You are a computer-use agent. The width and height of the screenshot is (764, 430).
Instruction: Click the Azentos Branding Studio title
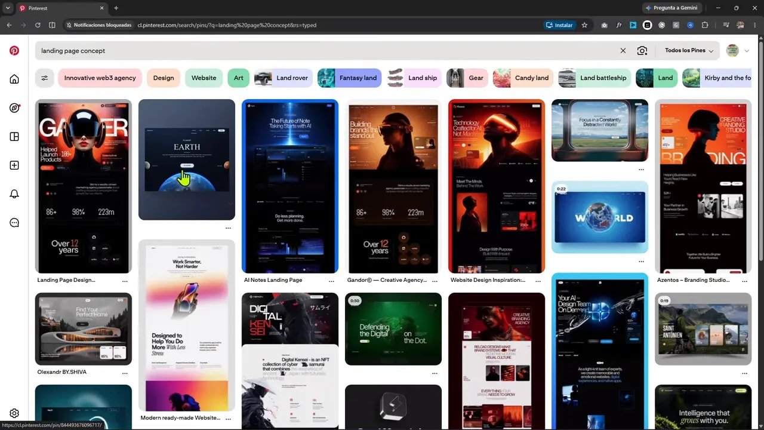[694, 280]
